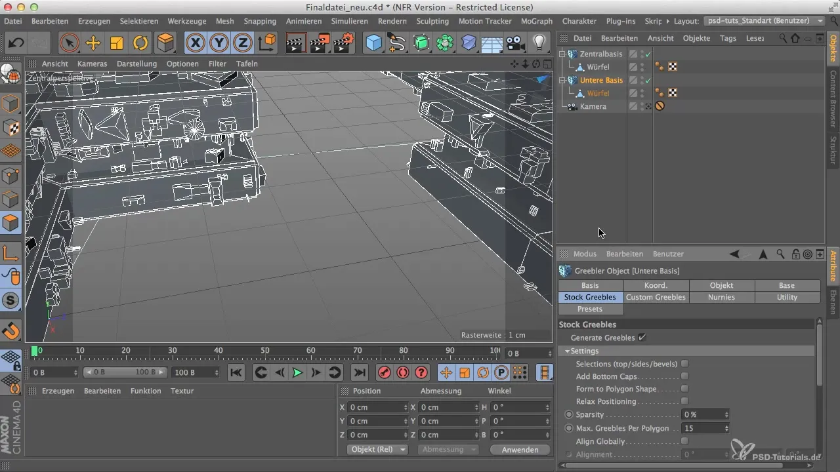This screenshot has width=840, height=472.
Task: Collapse Zentralbasis tree node
Action: (562, 54)
